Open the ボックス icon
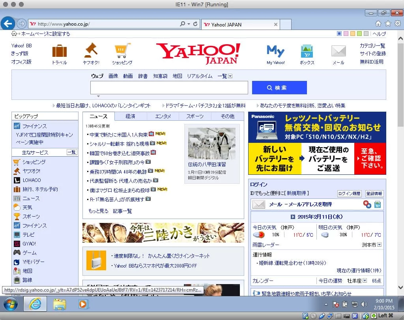The width and height of the screenshot is (404, 320). coord(307,51)
